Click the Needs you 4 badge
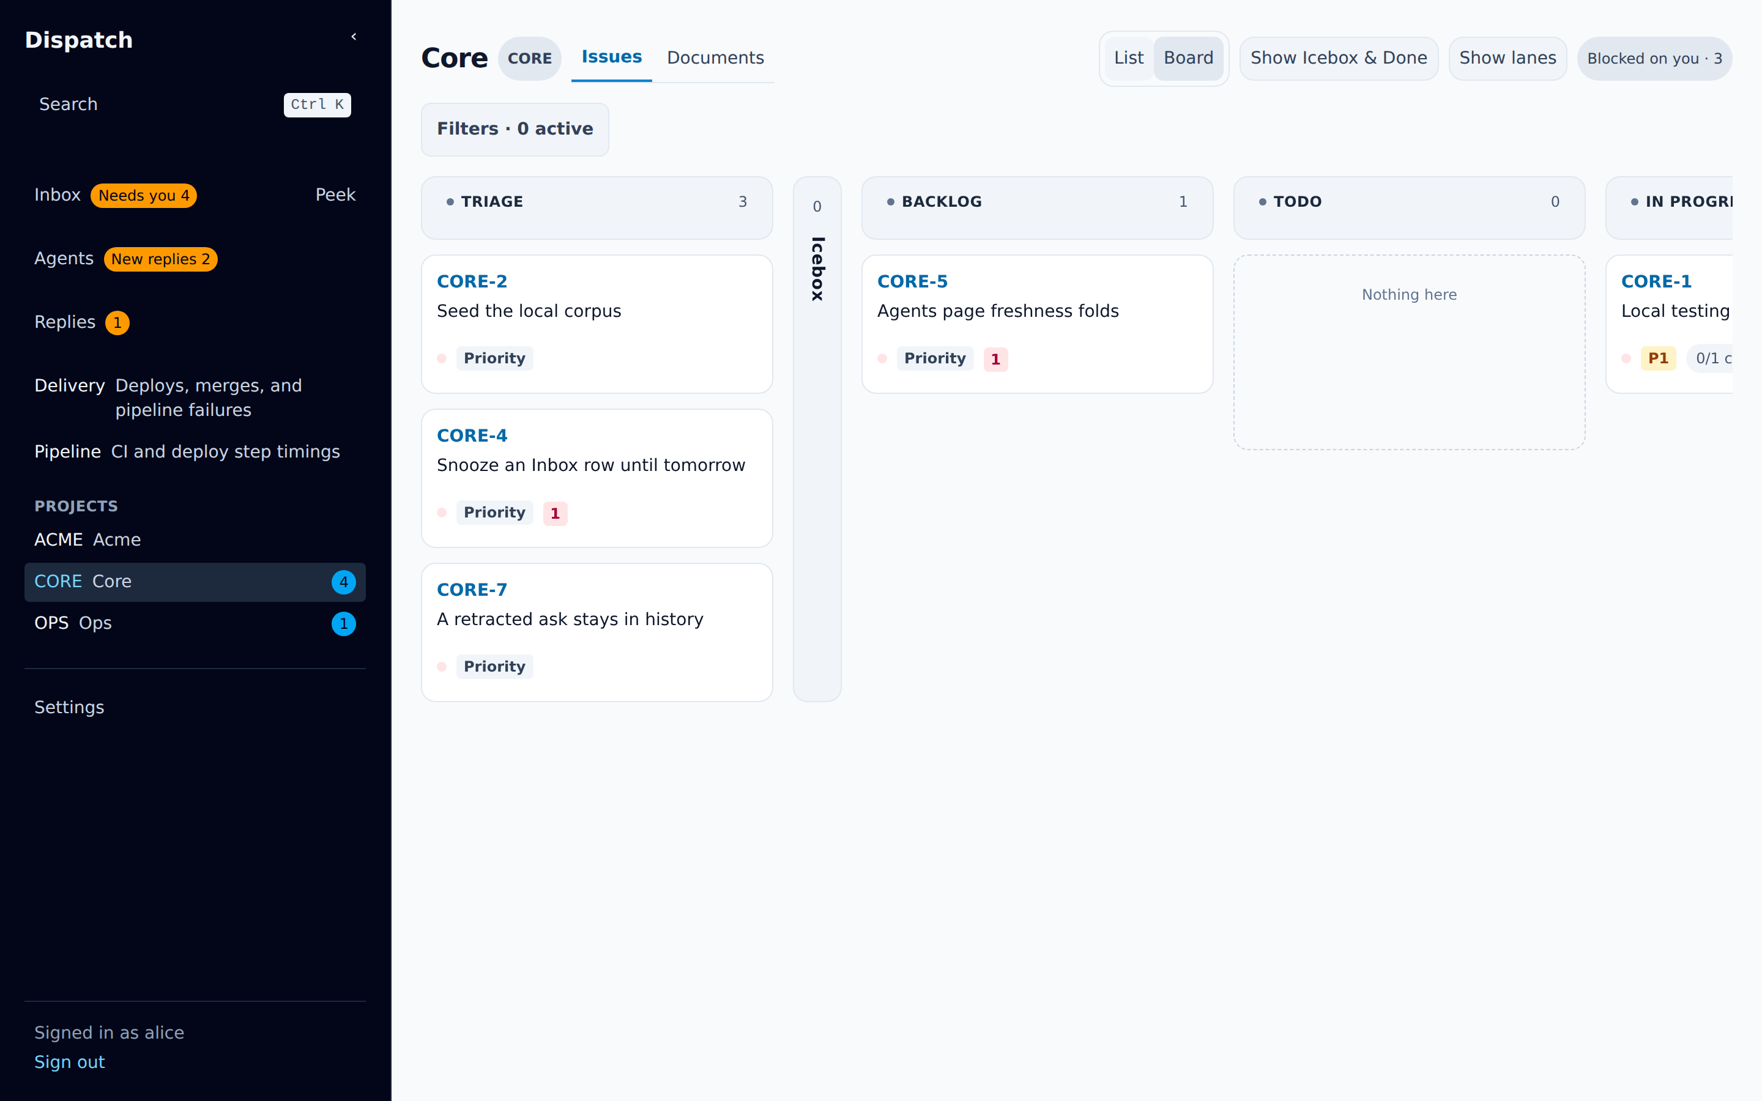1762x1101 pixels. pos(143,195)
